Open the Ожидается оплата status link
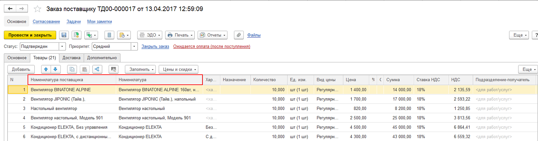Image resolution: width=538 pixels, height=141 pixels. tap(212, 47)
